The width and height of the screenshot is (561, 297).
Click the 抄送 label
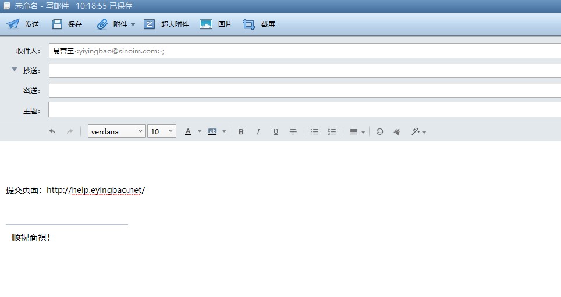30,70
